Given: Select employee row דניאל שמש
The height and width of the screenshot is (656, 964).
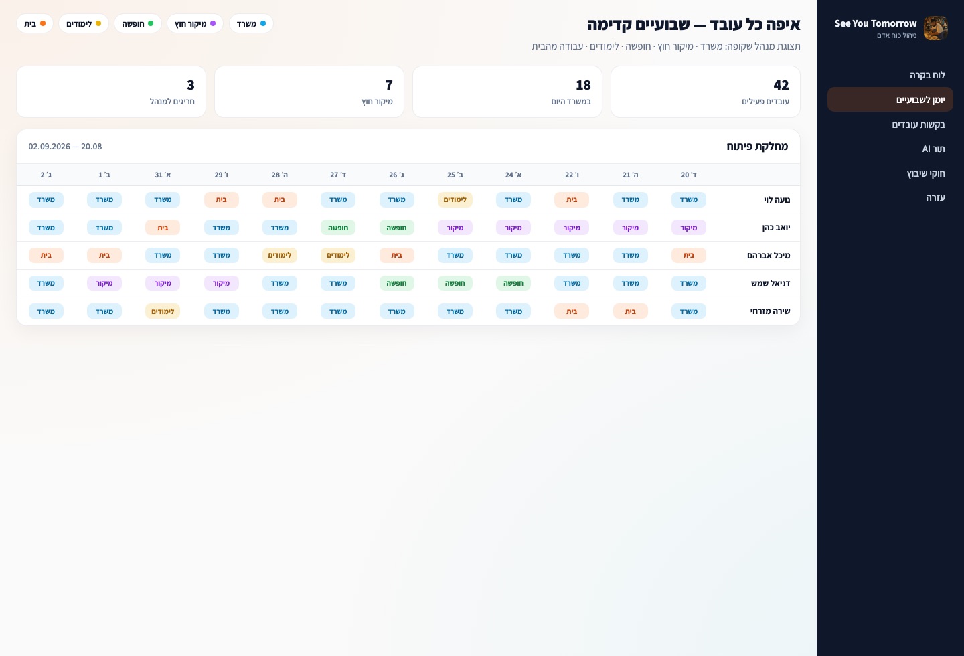Looking at the screenshot, I should point(408,283).
